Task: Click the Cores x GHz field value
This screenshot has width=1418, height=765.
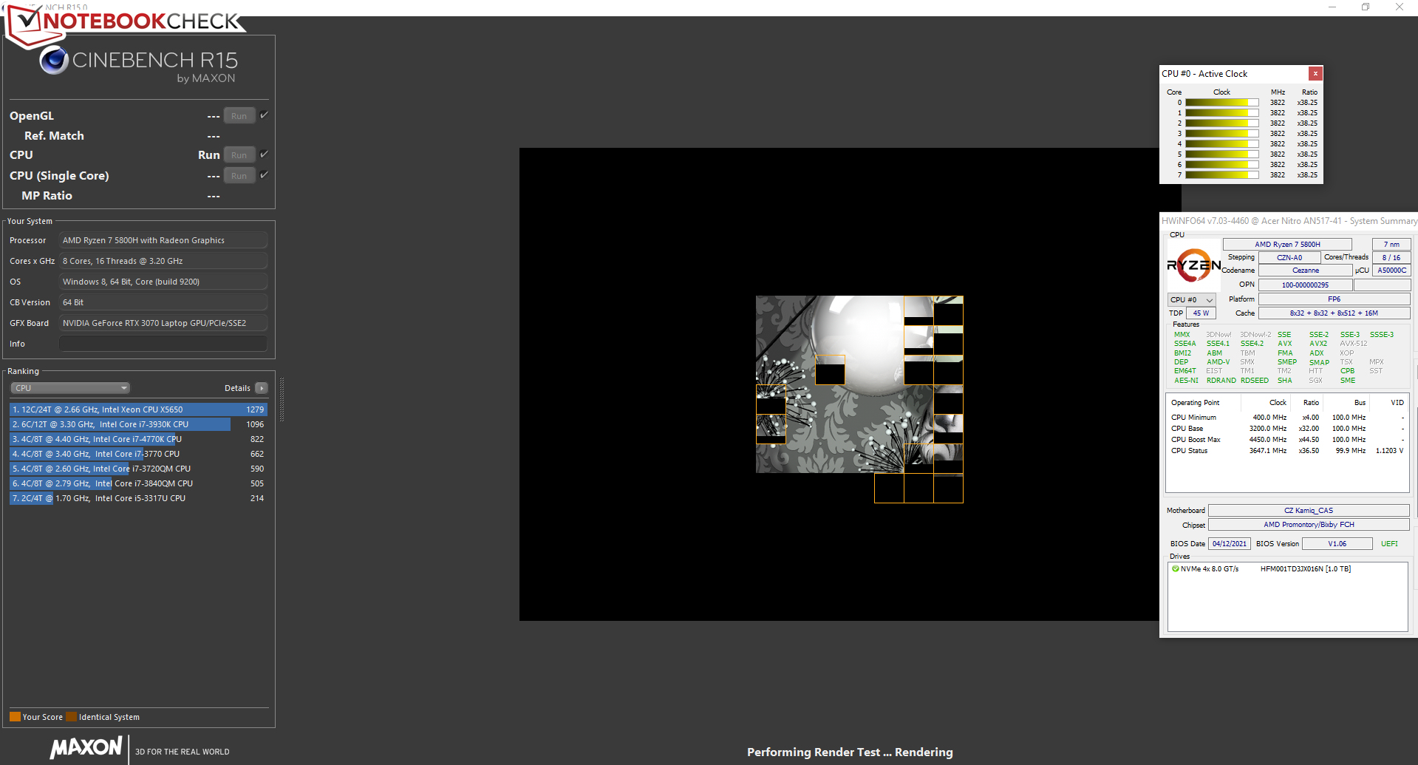Action: click(x=163, y=261)
